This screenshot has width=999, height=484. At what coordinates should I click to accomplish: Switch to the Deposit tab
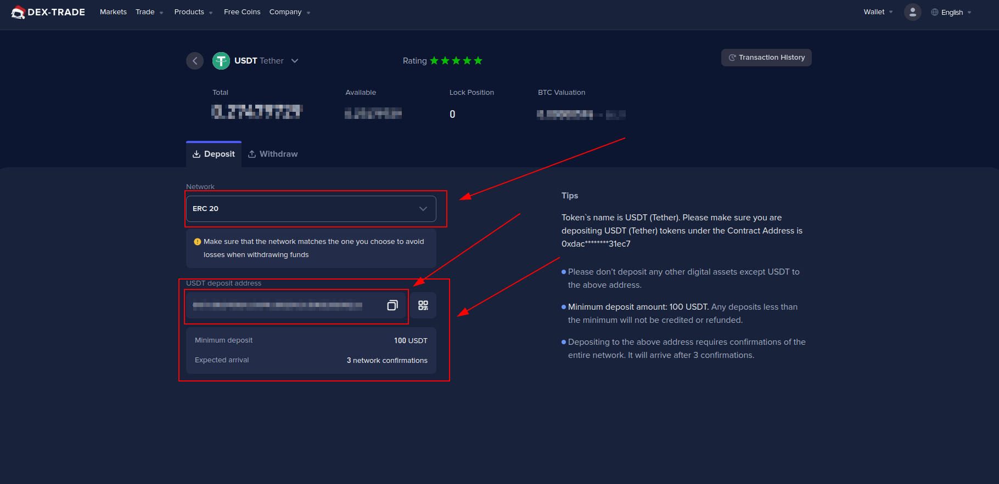(214, 154)
